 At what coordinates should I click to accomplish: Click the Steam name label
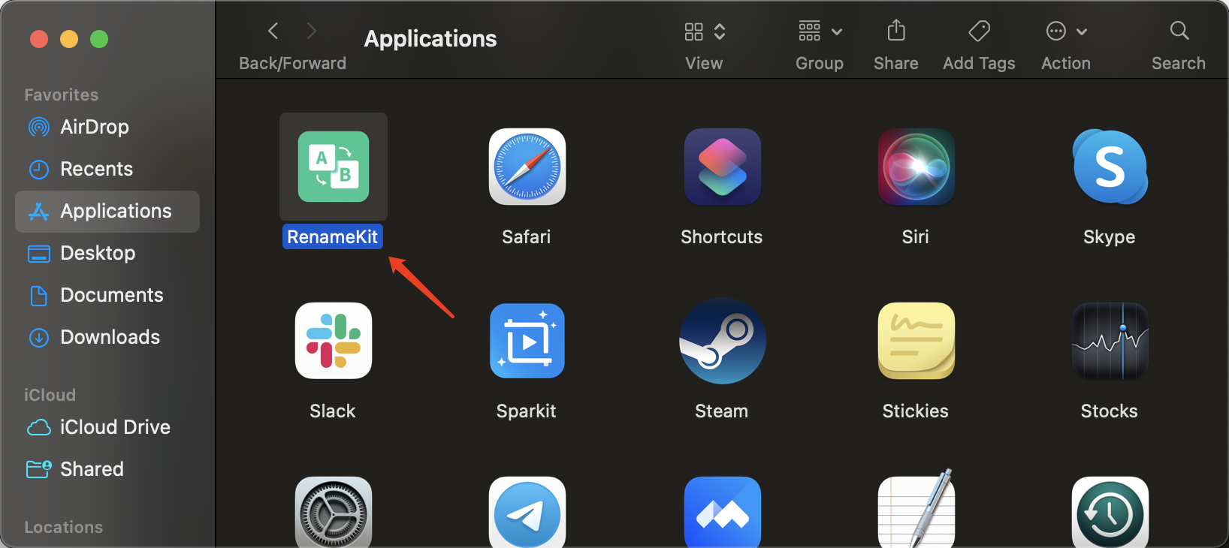pyautogui.click(x=722, y=411)
